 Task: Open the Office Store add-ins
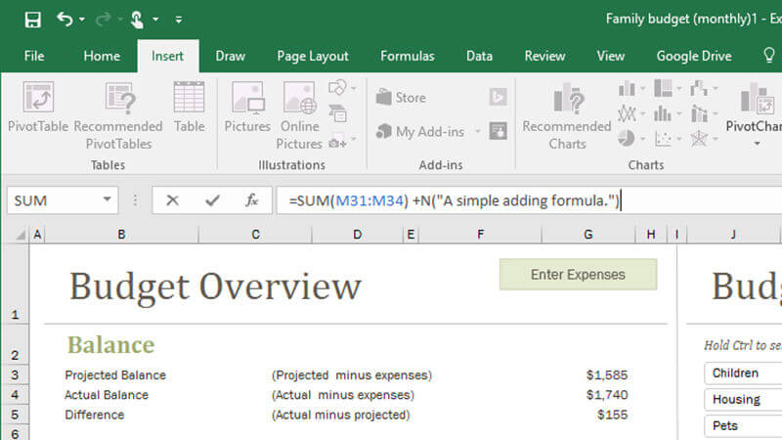[x=401, y=97]
